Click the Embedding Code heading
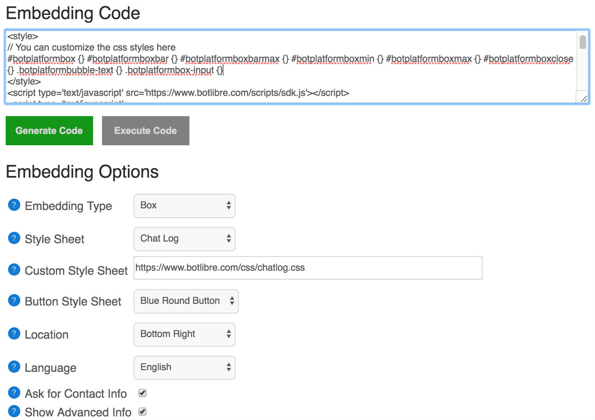The width and height of the screenshot is (595, 420). pos(73,13)
